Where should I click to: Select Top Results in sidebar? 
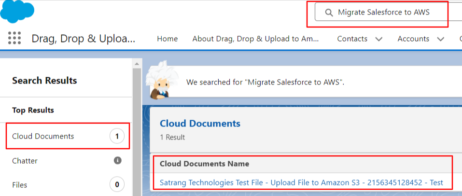pos(33,110)
